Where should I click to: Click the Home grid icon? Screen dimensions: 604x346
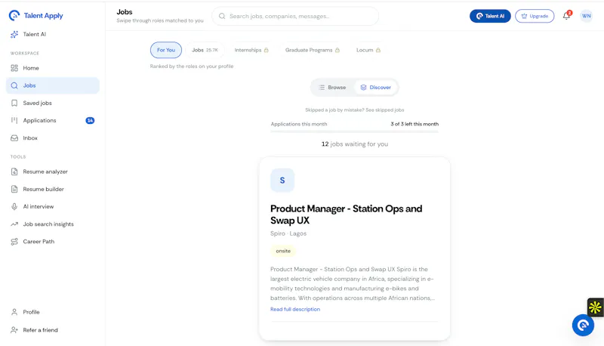click(x=14, y=68)
